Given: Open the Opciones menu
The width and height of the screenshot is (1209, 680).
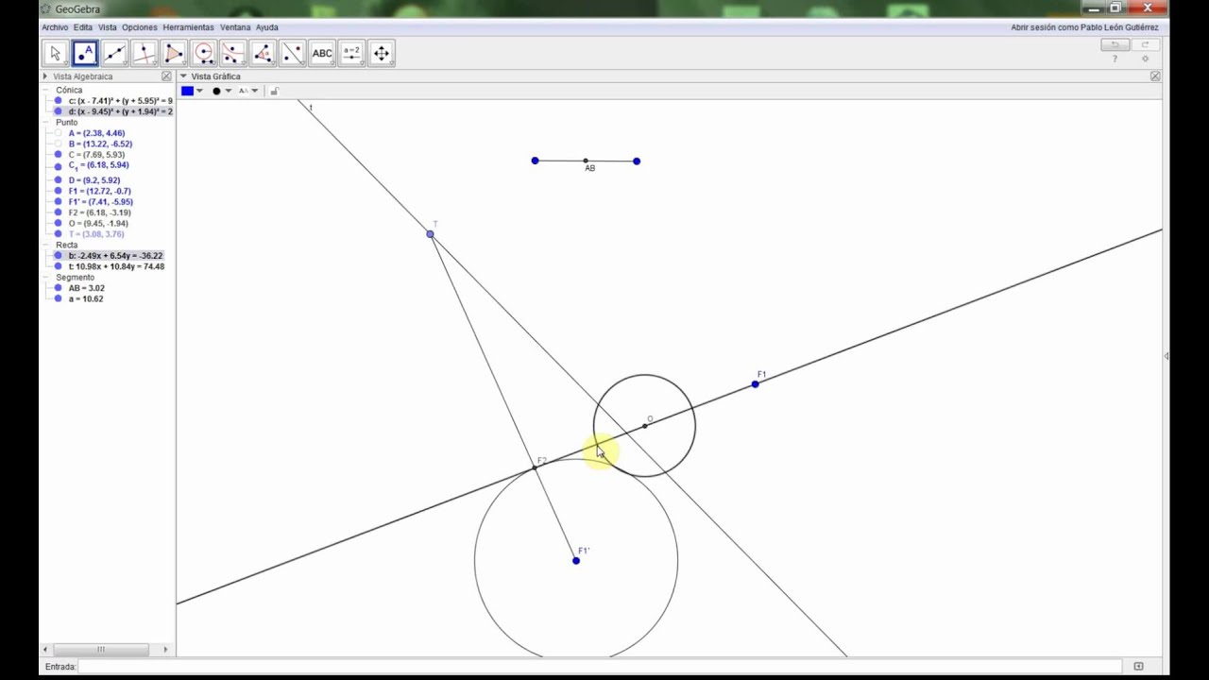Looking at the screenshot, I should tap(140, 27).
